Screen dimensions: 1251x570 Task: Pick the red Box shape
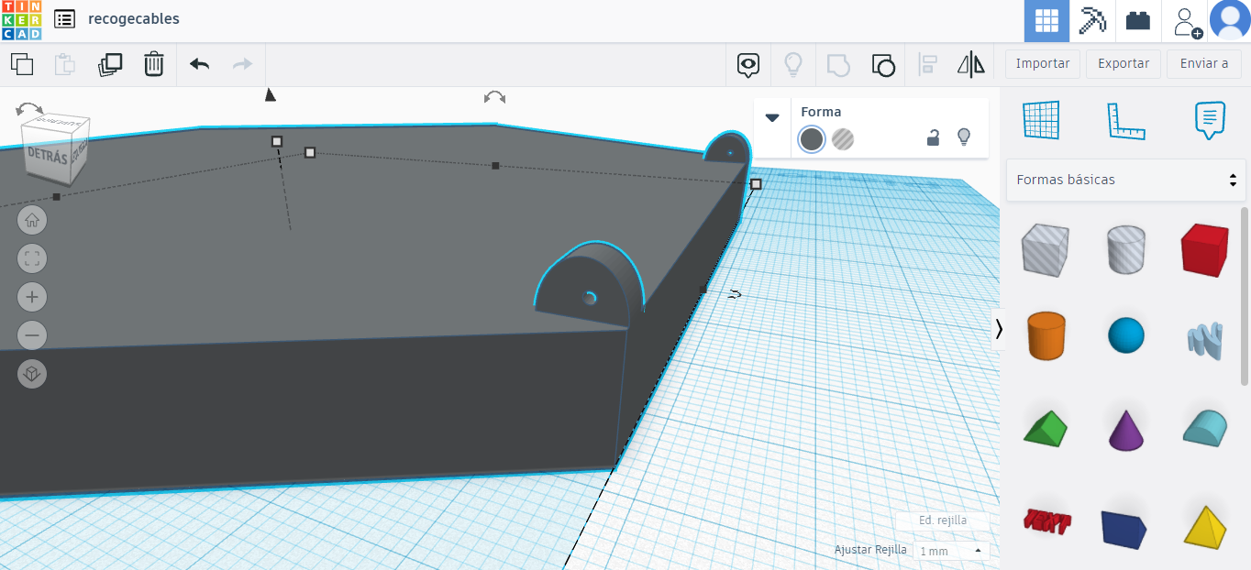click(1205, 249)
